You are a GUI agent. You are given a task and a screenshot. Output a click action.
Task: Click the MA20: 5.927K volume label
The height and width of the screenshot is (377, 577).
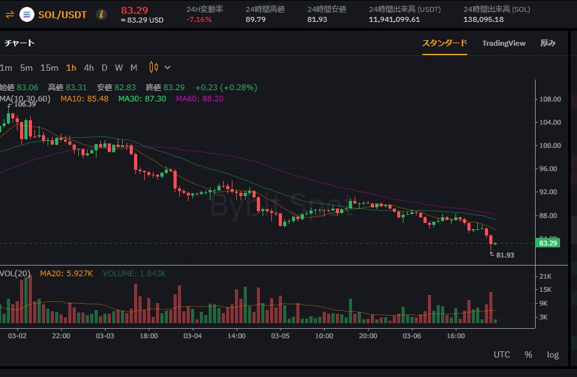click(66, 274)
